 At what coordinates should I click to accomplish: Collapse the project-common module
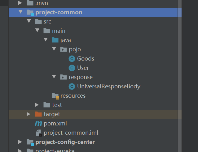[20, 12]
